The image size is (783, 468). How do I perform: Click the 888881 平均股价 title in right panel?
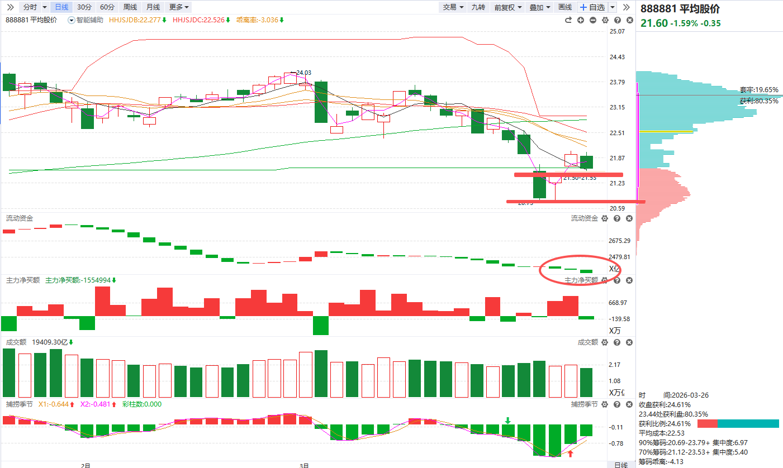[x=680, y=9]
